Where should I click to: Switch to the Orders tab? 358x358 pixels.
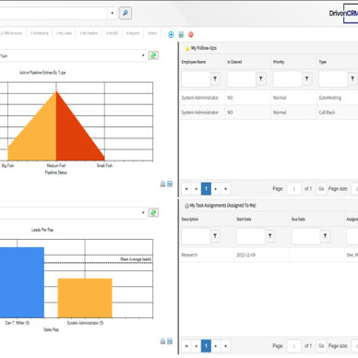[x=152, y=33]
